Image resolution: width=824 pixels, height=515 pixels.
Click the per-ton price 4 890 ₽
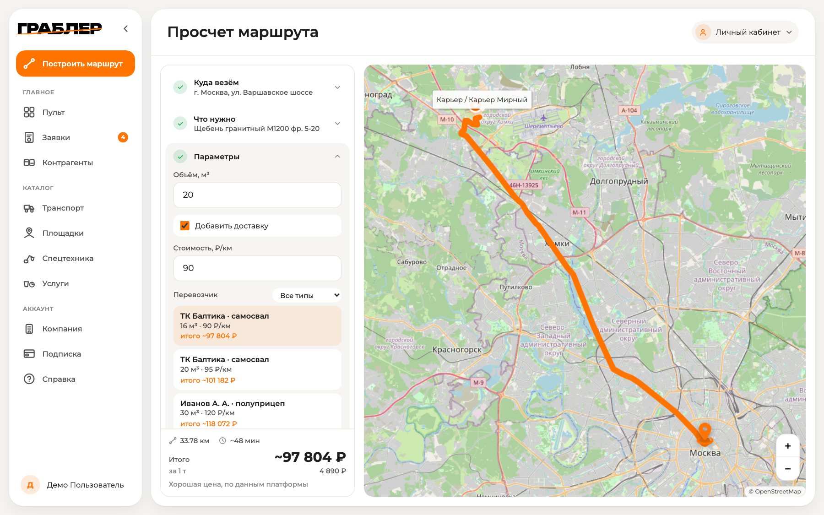333,471
